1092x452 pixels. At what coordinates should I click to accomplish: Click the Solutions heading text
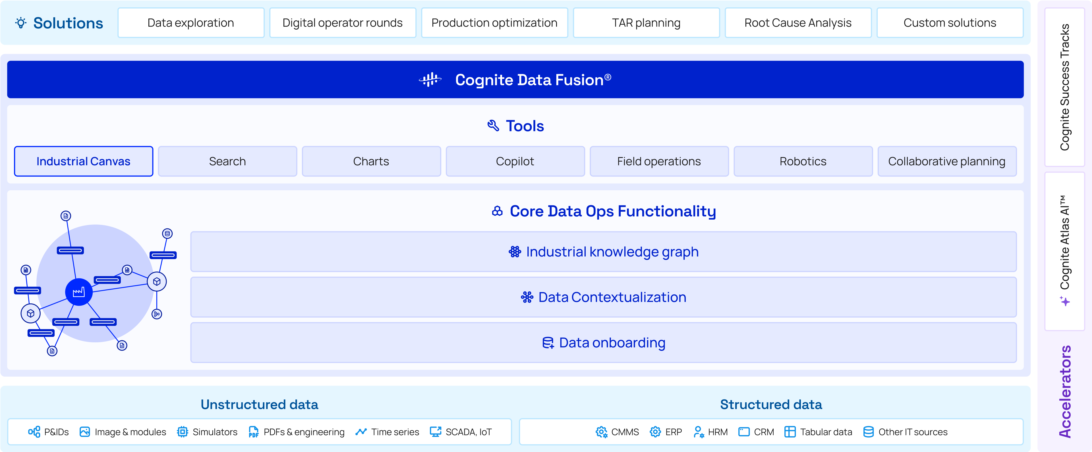[x=68, y=23]
